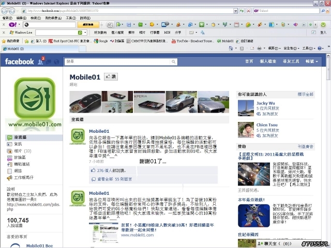Close the Yahoo toolbar with its X icon
This screenshot has width=331, height=248.
(x=4, y=25)
